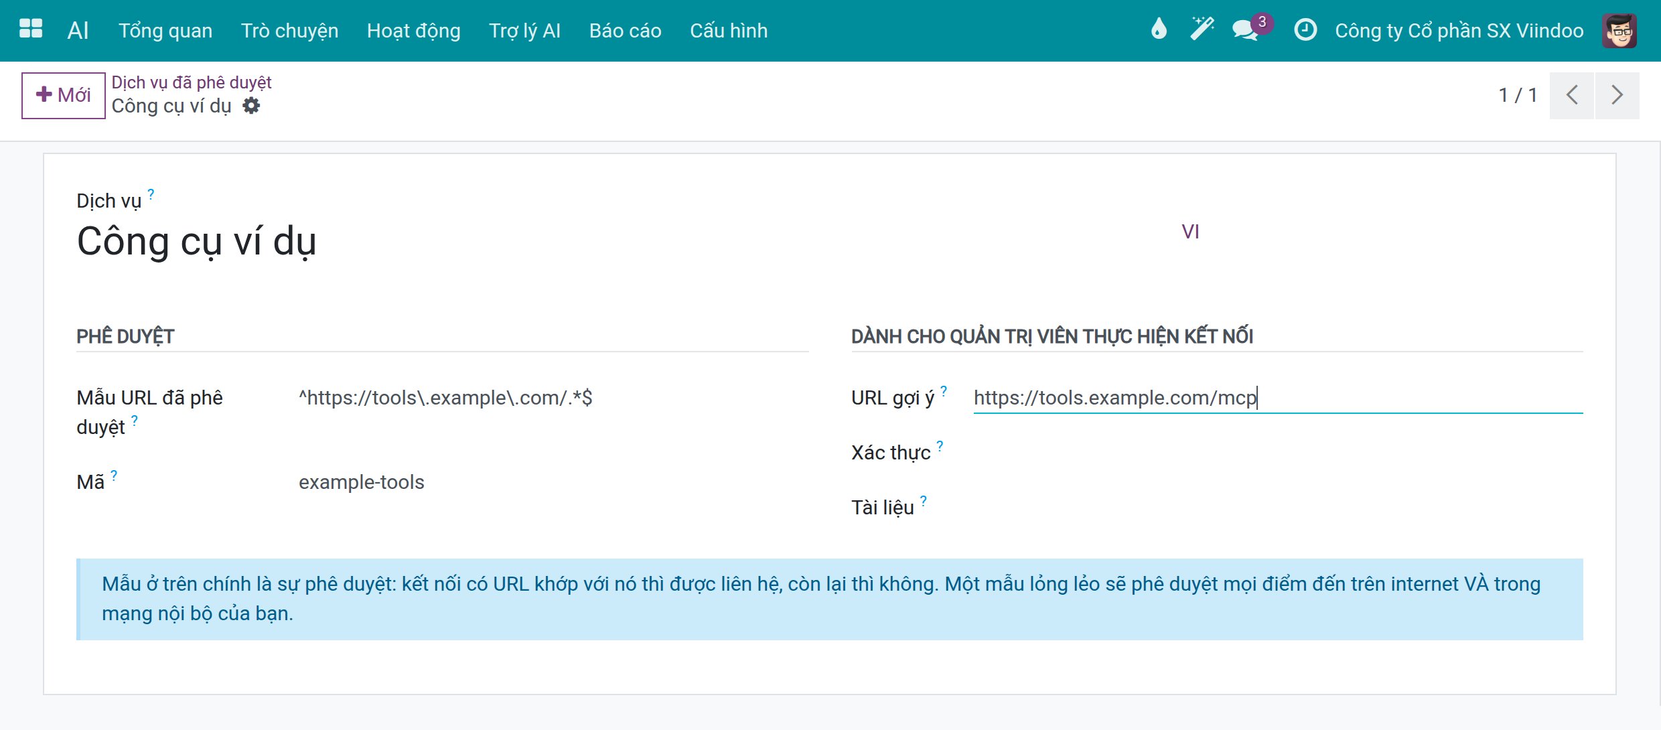This screenshot has width=1661, height=730.
Task: Click the water drop icon in top bar
Action: pos(1159,29)
